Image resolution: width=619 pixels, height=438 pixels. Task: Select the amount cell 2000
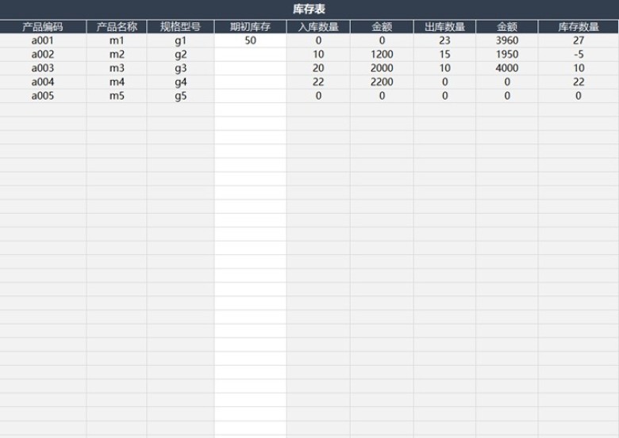382,68
